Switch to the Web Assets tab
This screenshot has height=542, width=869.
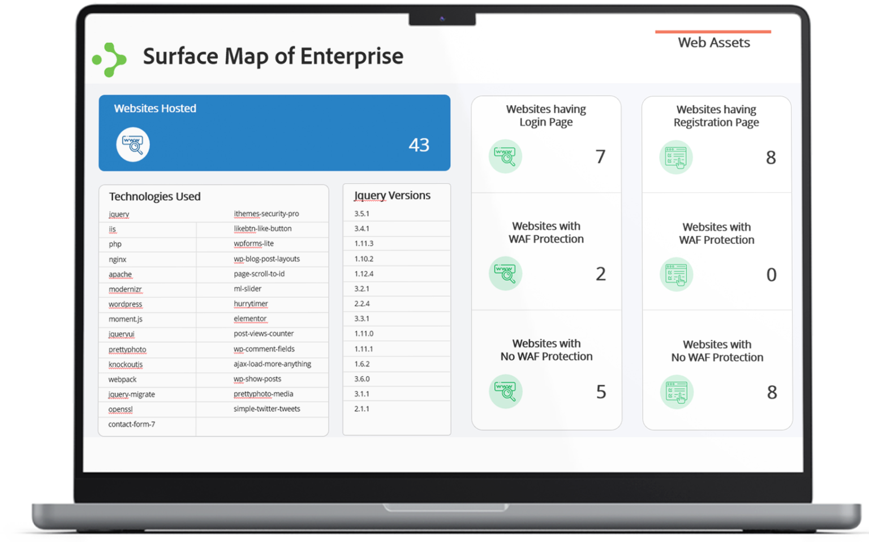coord(714,42)
